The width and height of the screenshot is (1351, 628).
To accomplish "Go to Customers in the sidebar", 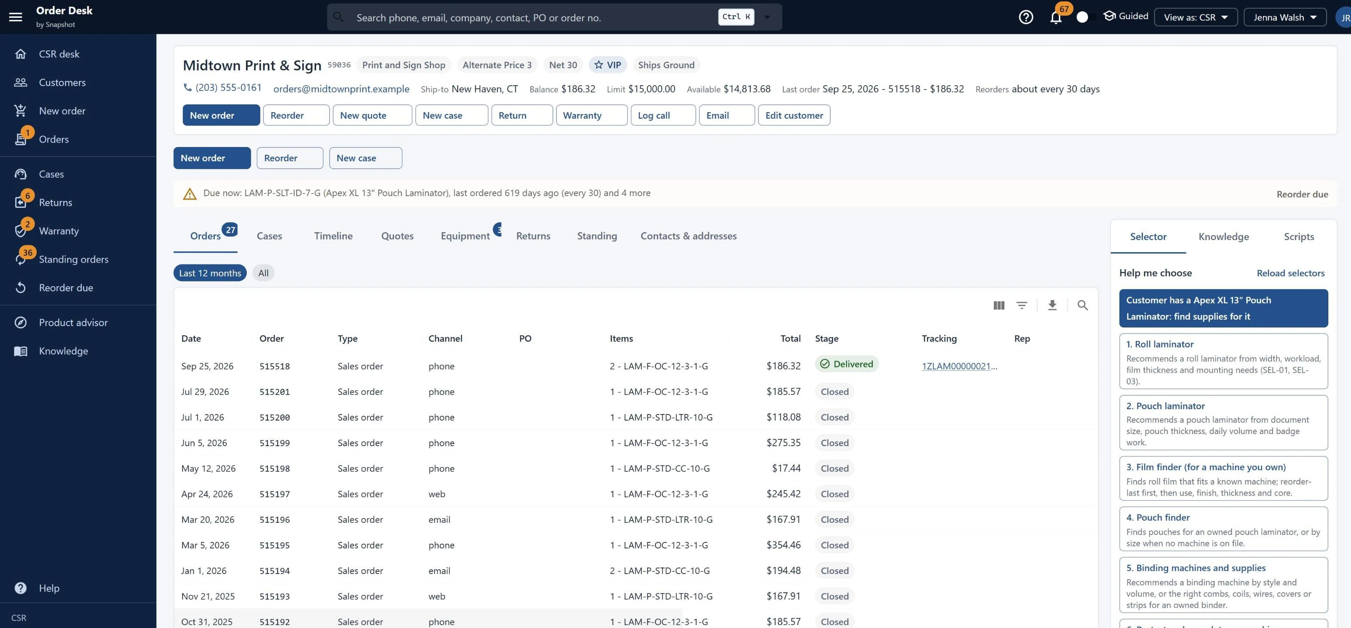I will [78, 82].
